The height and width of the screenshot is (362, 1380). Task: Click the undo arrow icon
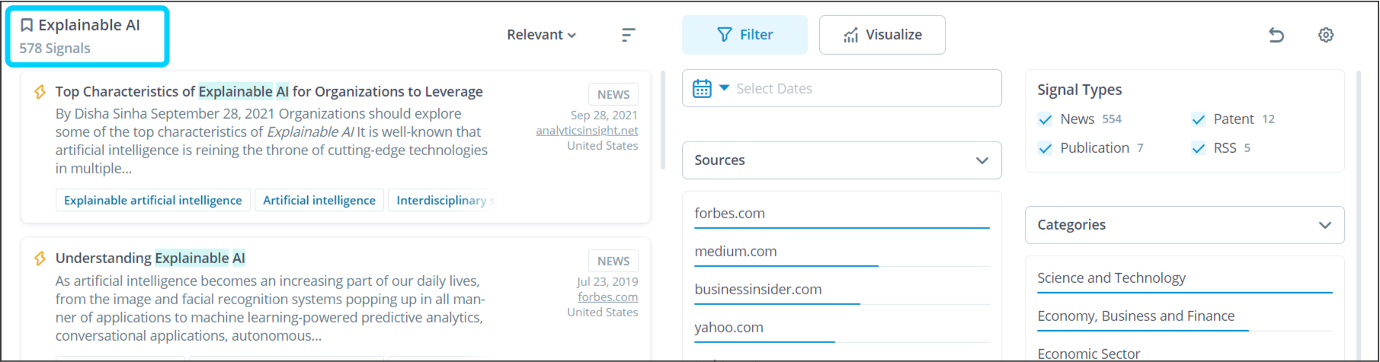coord(1276,35)
